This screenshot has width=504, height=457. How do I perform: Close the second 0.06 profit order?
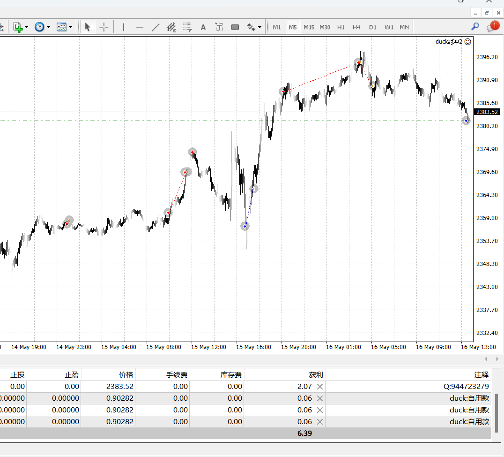[x=320, y=410]
